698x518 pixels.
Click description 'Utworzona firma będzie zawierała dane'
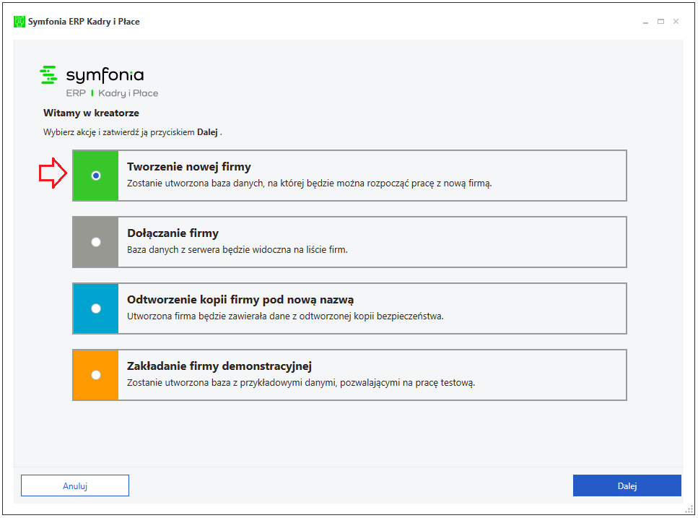285,316
